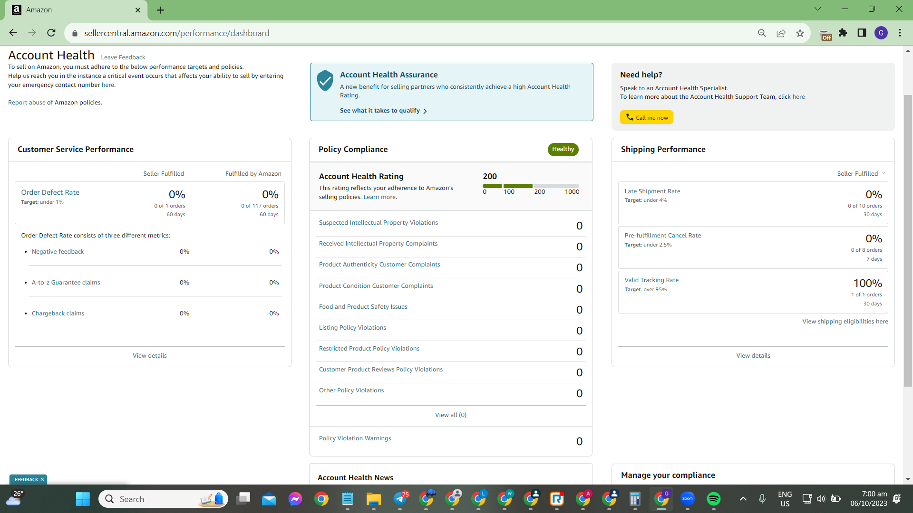Image resolution: width=913 pixels, height=513 pixels.
Task: Click the Call me now button
Action: click(x=647, y=117)
